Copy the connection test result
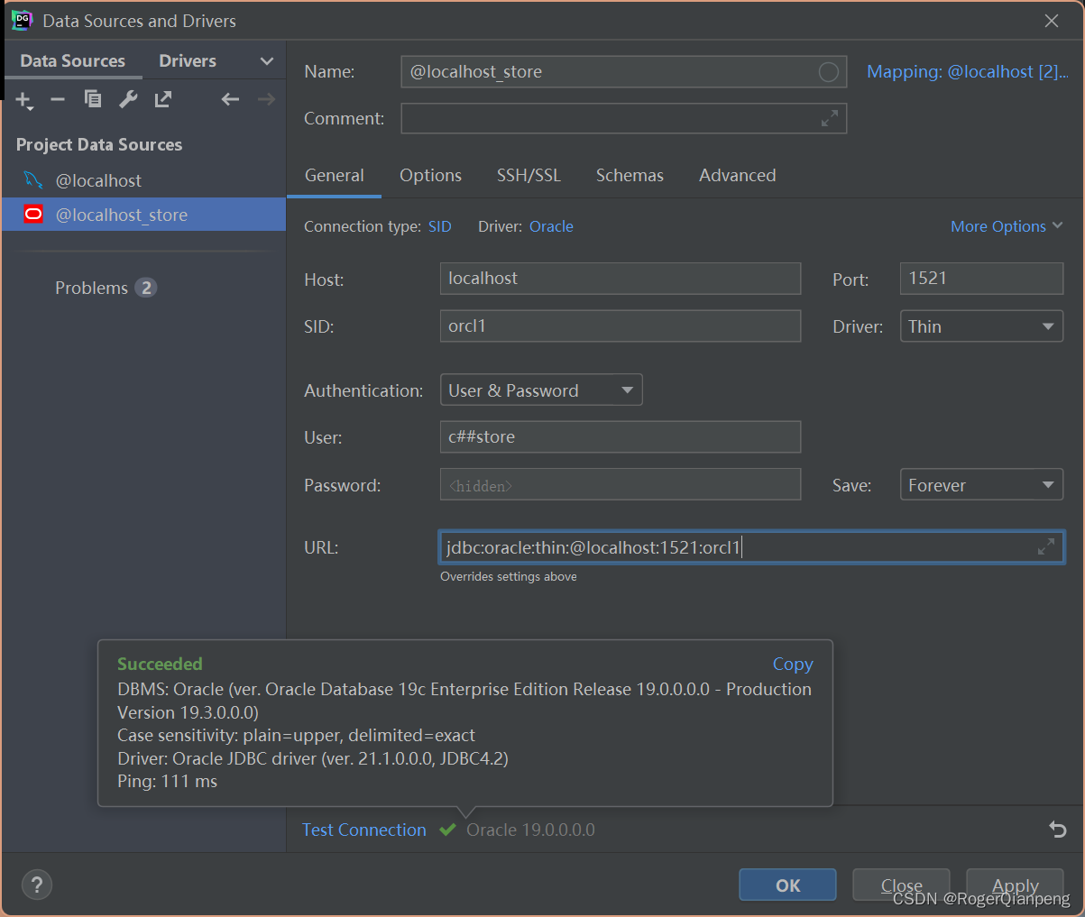1085x917 pixels. (x=793, y=665)
